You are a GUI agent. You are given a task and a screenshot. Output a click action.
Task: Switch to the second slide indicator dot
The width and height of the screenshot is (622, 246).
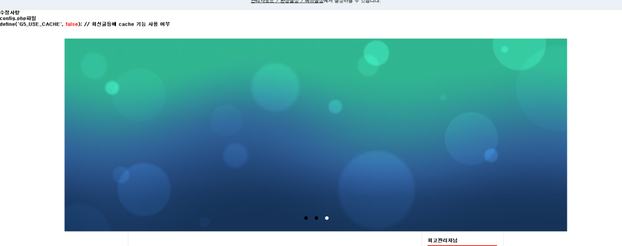[x=316, y=218]
